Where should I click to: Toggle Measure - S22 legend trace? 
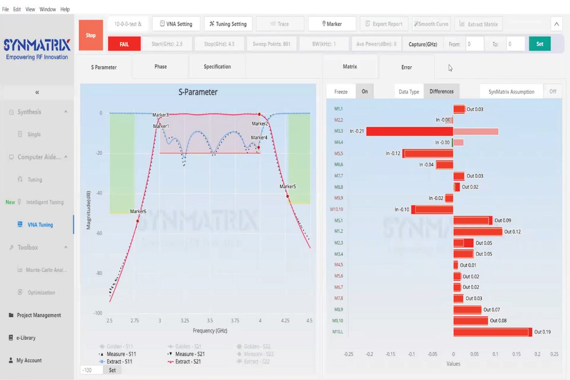(x=255, y=354)
